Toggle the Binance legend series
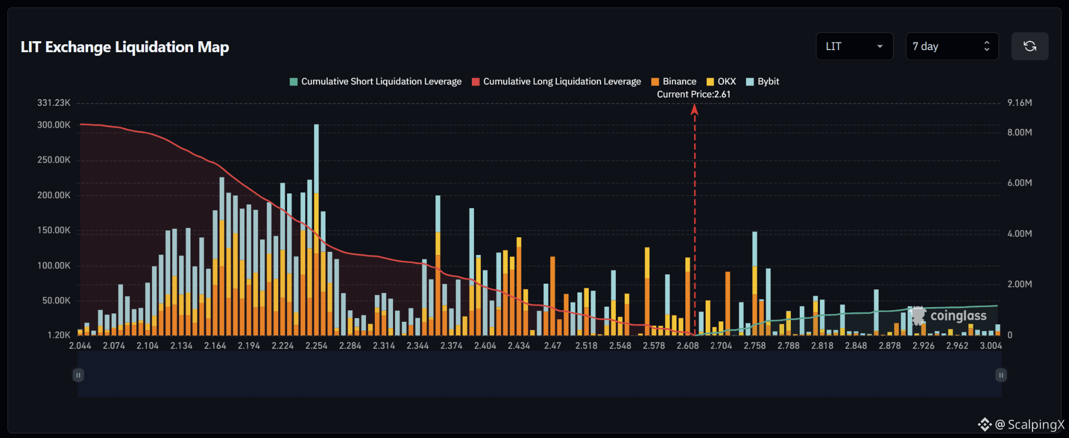Image resolution: width=1069 pixels, height=438 pixels. 674,81
